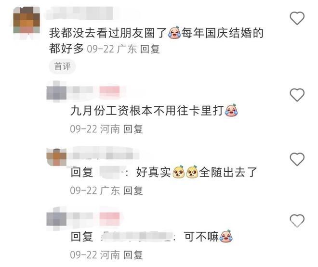The width and height of the screenshot is (318, 267).
Task: Like the 好真实 全随出去了 reply
Action: [x=297, y=159]
